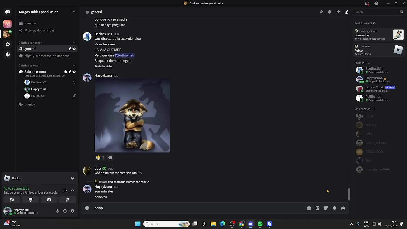The width and height of the screenshot is (407, 229).
Task: Open apps launcher icon in message bar
Action: (343, 208)
